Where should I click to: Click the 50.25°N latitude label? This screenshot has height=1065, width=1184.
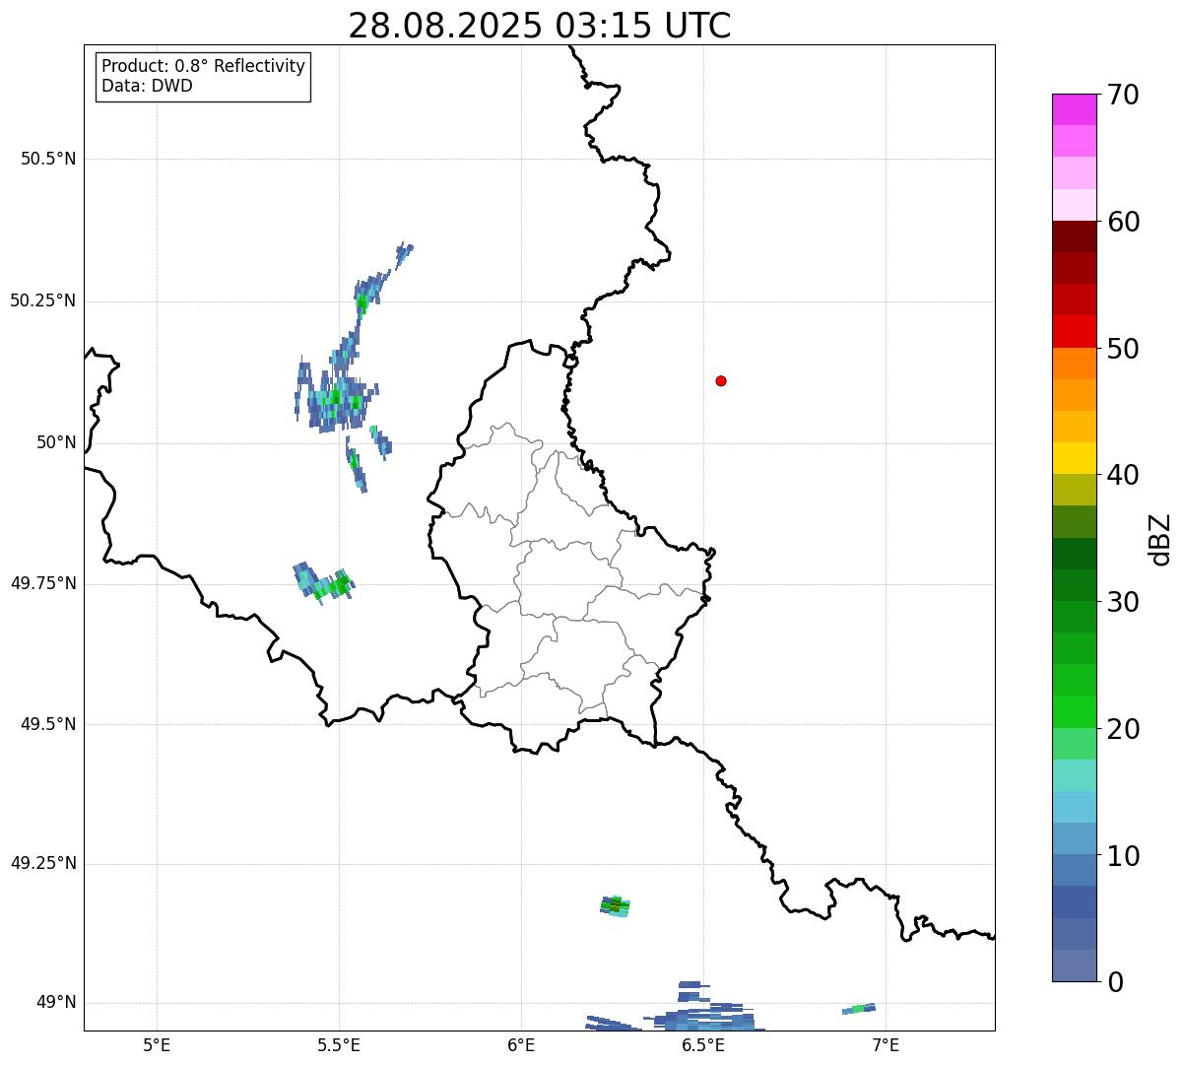pyautogui.click(x=42, y=300)
